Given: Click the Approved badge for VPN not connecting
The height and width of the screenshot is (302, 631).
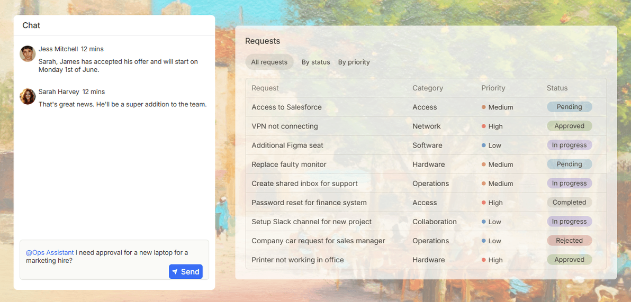Looking at the screenshot, I should click(x=569, y=126).
